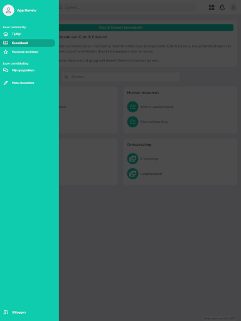Viewport: 241px width, 321px height.
Task: Open notifications bell icon
Action: click(222, 8)
